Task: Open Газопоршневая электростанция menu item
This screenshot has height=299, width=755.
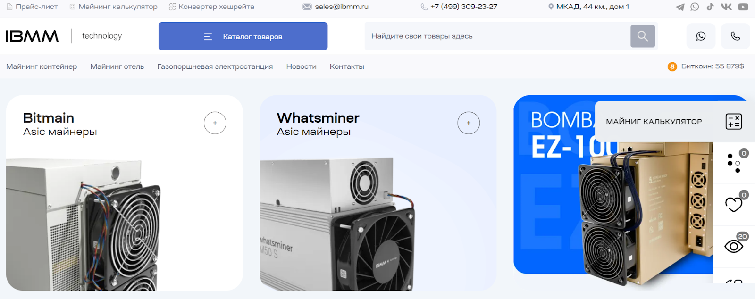Action: pos(215,66)
